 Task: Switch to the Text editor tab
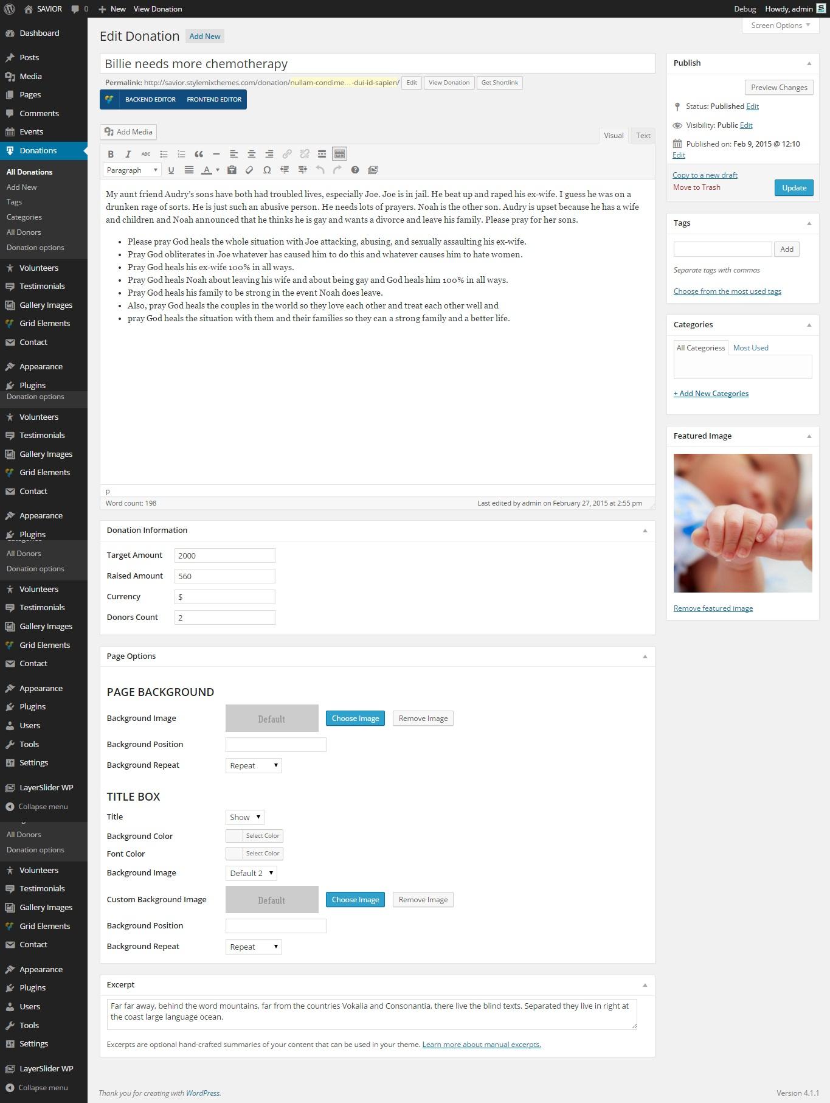click(643, 136)
